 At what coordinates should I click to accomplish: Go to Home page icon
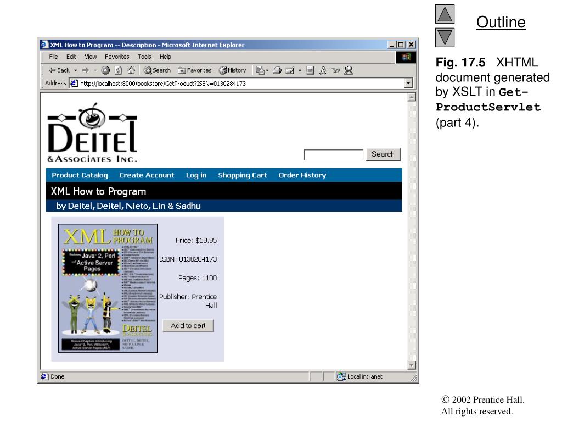click(x=132, y=70)
